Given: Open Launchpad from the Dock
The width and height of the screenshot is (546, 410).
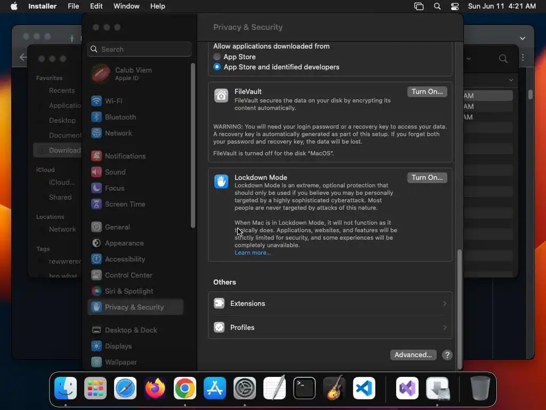Looking at the screenshot, I should pyautogui.click(x=95, y=388).
